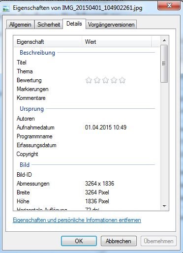Click the Abbrechen button
The width and height of the screenshot is (183, 253).
(x=119, y=241)
